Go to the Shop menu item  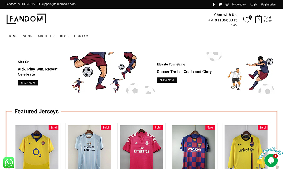point(28,36)
